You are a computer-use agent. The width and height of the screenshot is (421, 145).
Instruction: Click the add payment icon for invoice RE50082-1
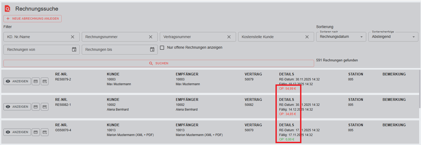point(45,107)
